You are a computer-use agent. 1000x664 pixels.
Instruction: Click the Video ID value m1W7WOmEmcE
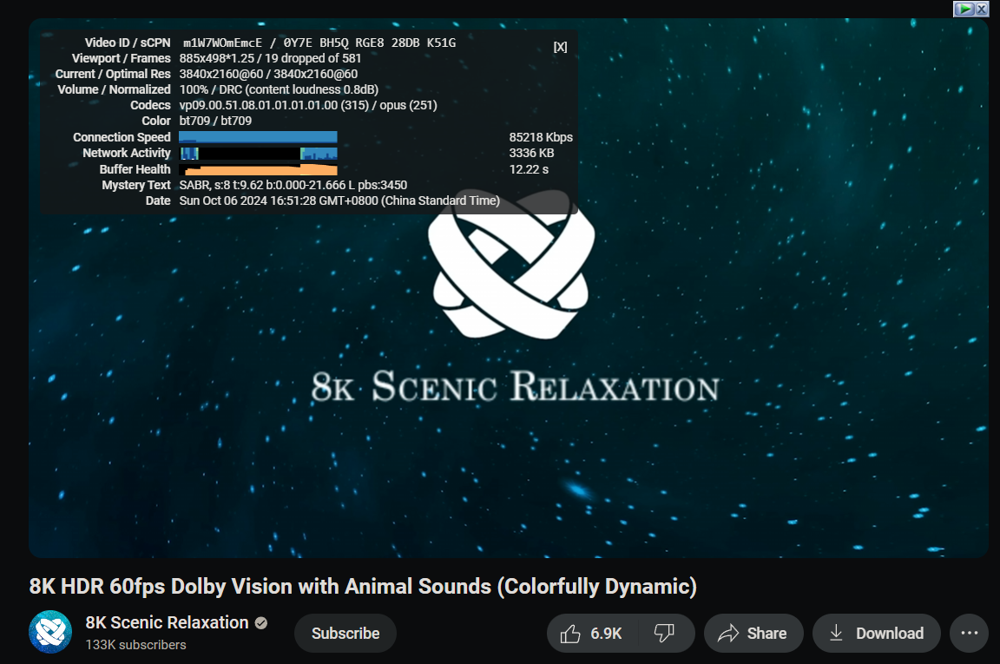222,43
